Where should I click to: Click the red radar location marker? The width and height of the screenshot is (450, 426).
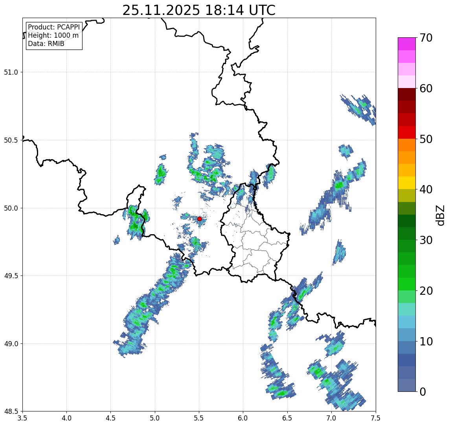click(x=200, y=219)
